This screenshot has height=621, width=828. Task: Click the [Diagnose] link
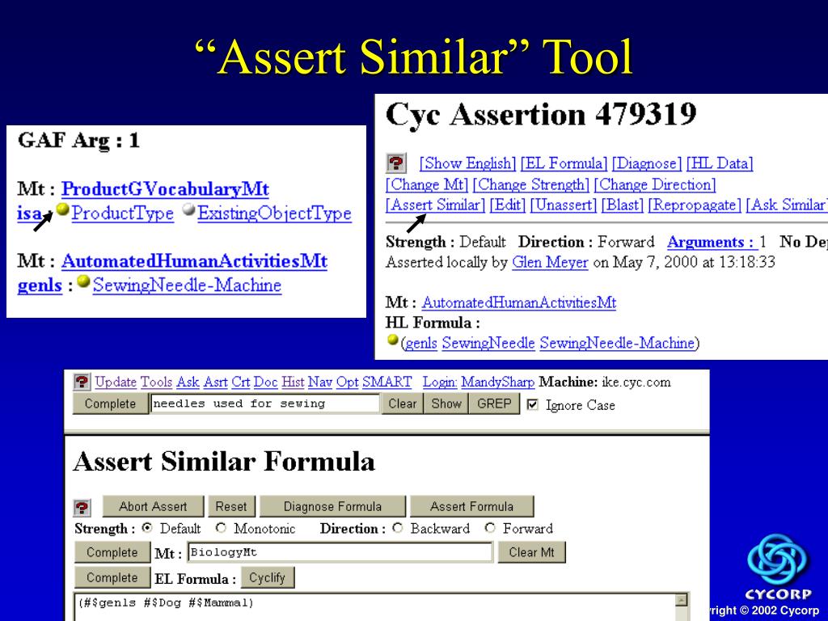647,163
